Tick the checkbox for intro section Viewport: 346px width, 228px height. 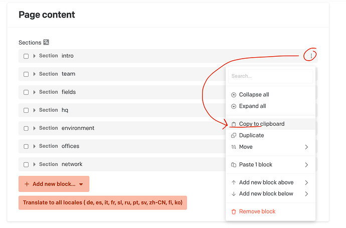tap(26, 56)
